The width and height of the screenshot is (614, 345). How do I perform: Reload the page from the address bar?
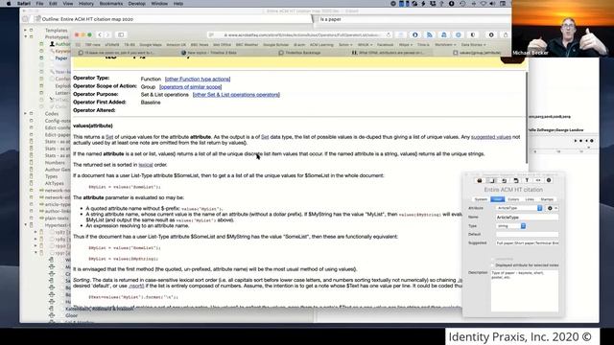[389, 34]
